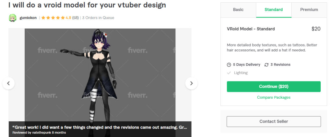
Task: Open the gumiokon seller profile link
Action: pyautogui.click(x=28, y=18)
